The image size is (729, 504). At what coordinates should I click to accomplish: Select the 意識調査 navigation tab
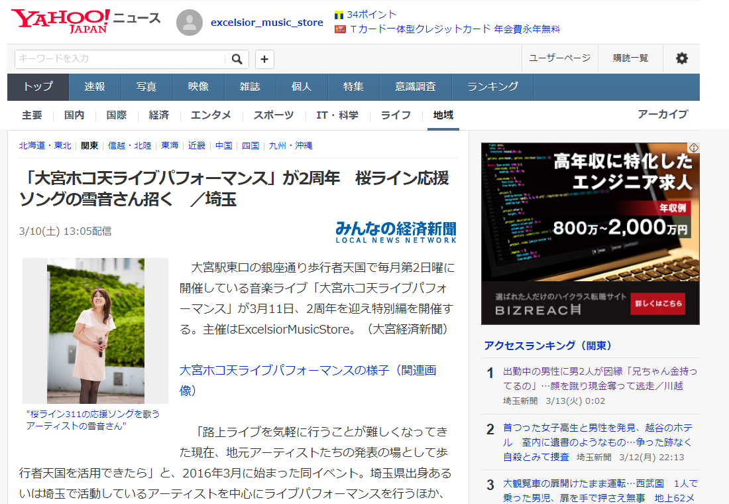416,87
